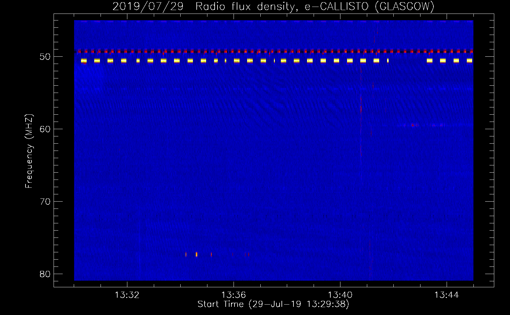
Task: Click the faint red patch near 59.5 MHz
Action: click(x=415, y=125)
